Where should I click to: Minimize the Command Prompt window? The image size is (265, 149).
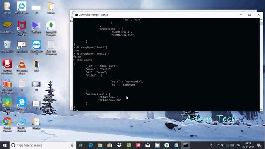point(241,15)
